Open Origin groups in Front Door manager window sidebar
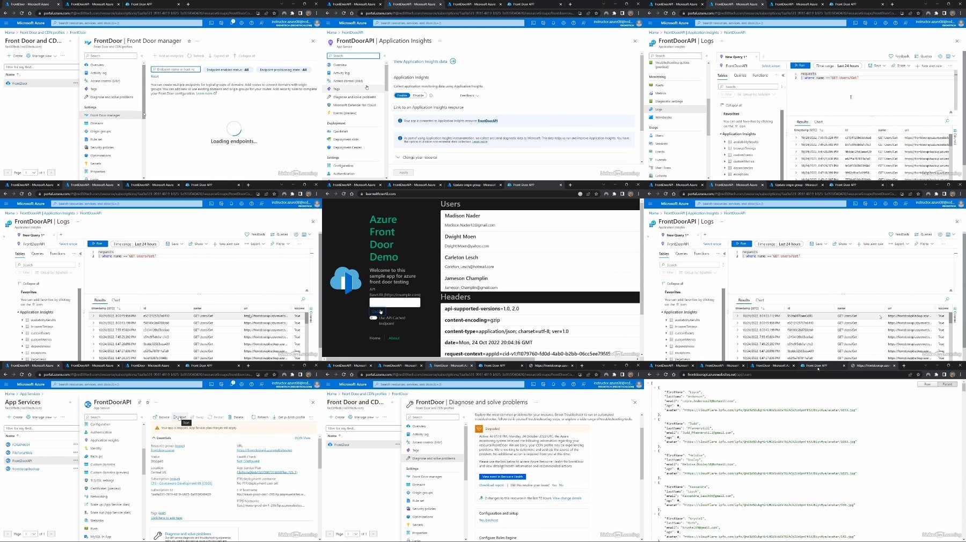966x542 pixels. coord(100,131)
